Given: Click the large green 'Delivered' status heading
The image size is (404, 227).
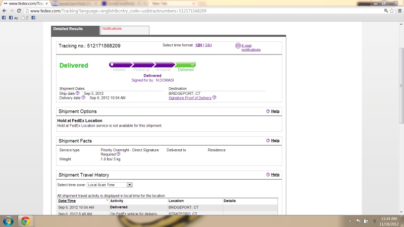Looking at the screenshot, I should click(x=74, y=66).
